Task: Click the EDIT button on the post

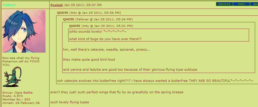Action: pyautogui.click(x=241, y=4)
